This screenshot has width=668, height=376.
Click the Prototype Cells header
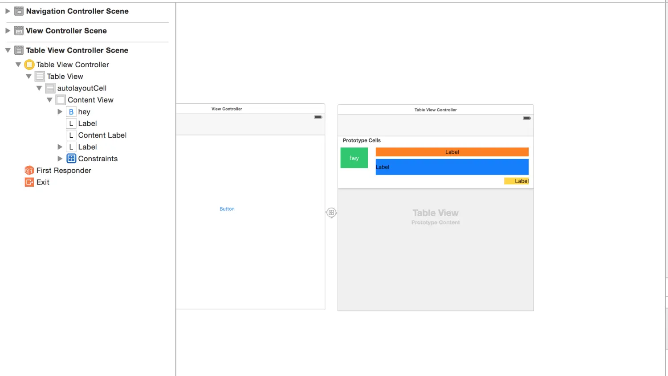pyautogui.click(x=362, y=140)
